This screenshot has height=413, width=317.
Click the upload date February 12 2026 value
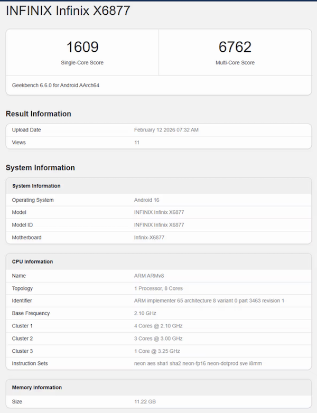pyautogui.click(x=166, y=130)
